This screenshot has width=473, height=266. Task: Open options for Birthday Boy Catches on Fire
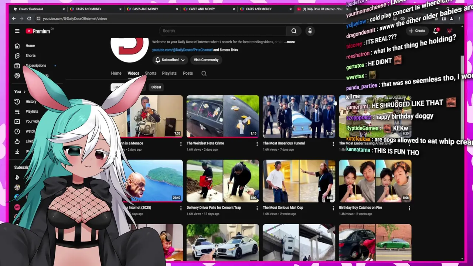[x=409, y=208]
